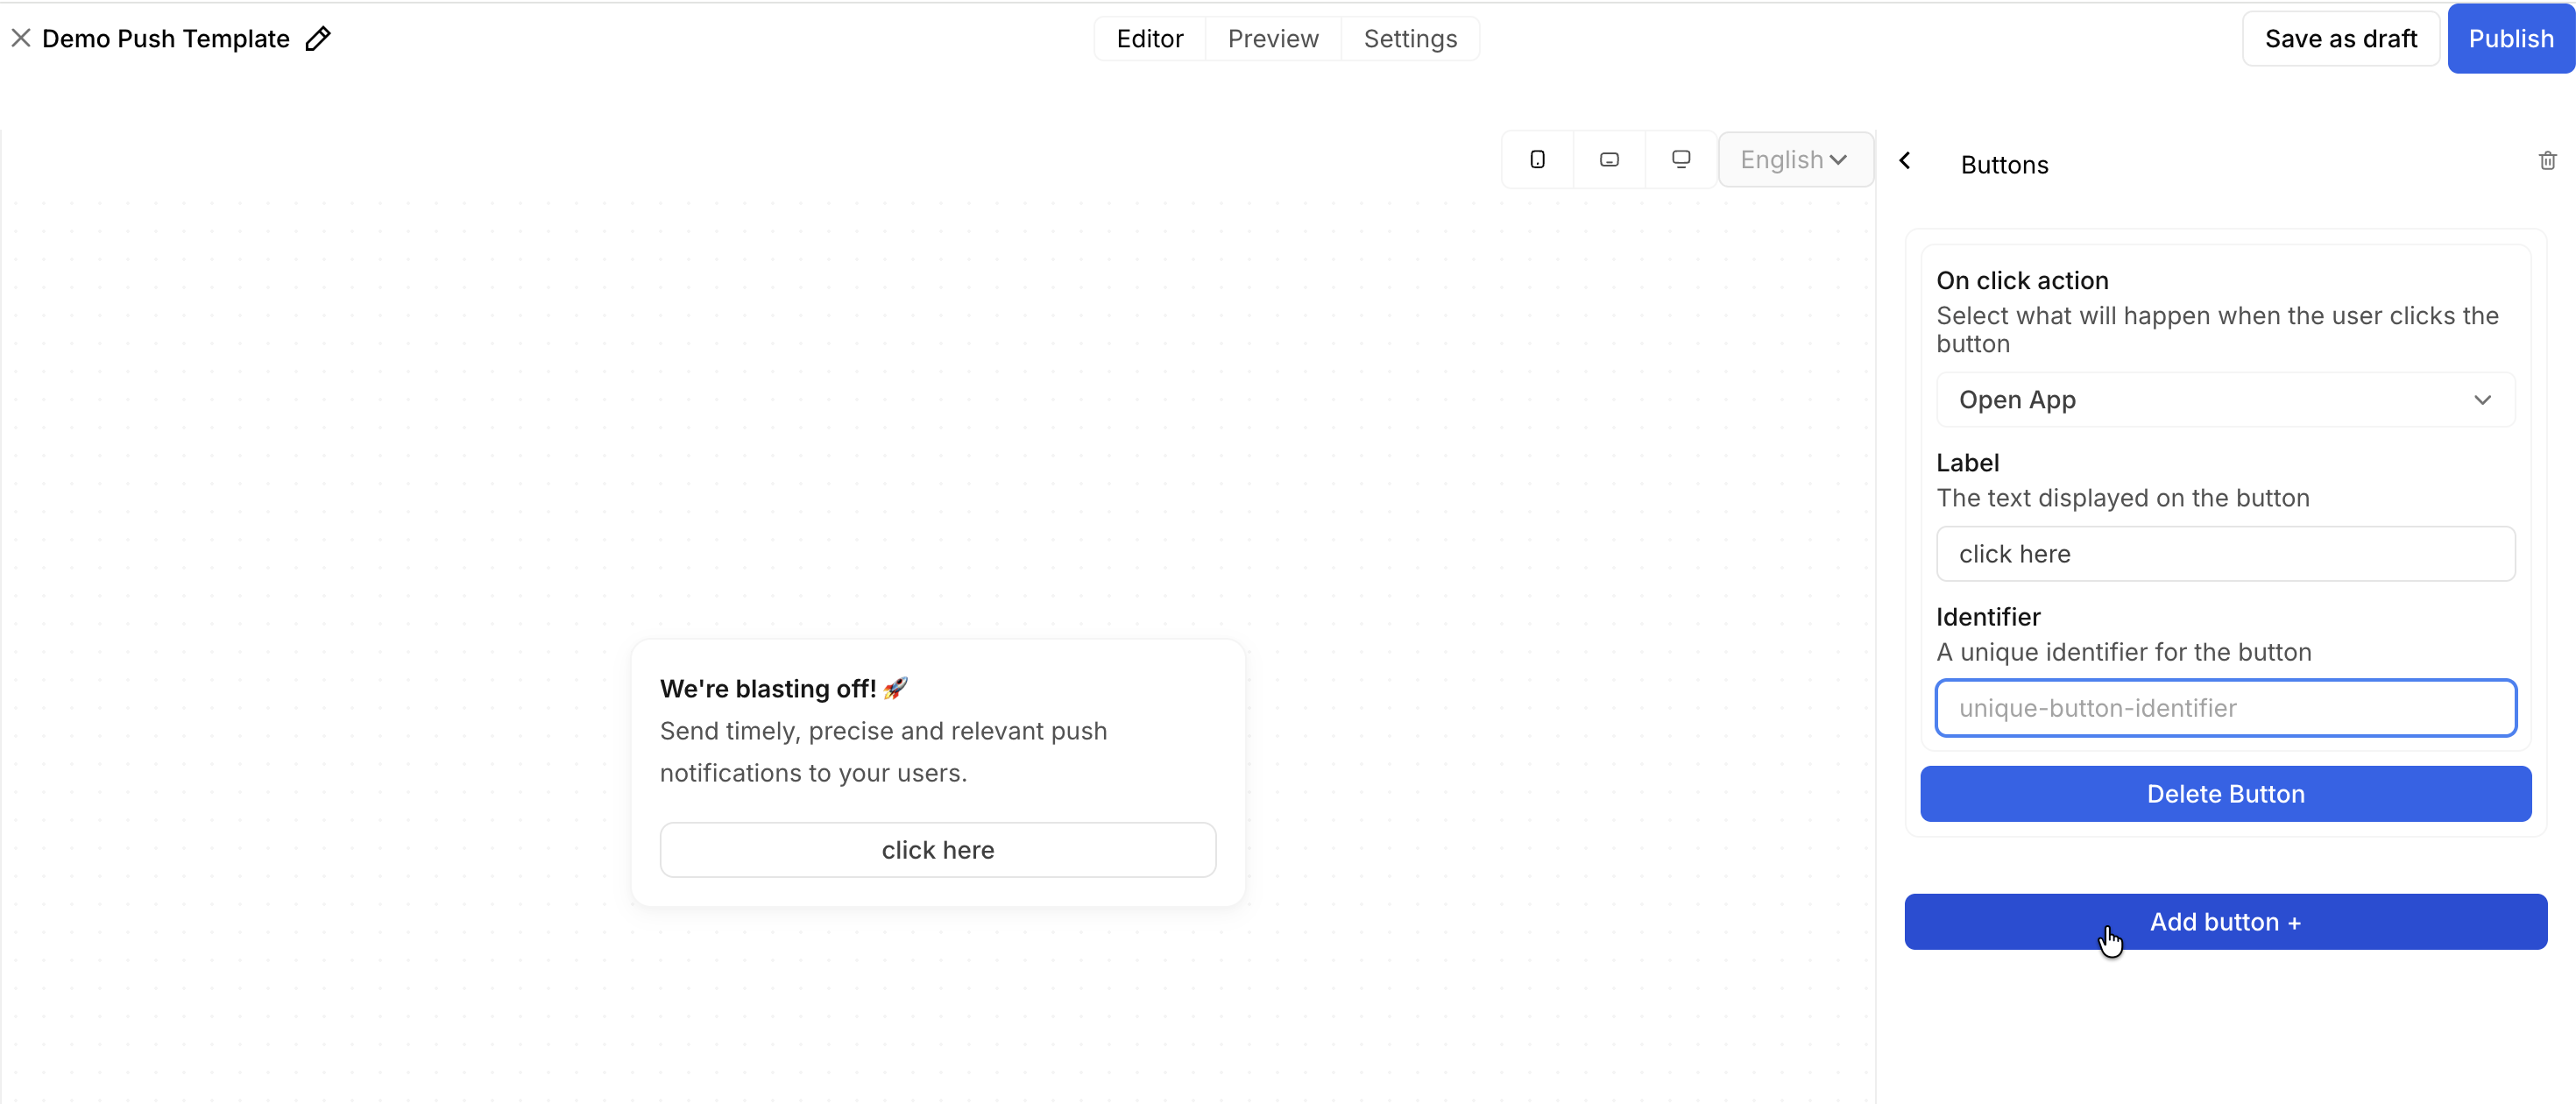Click the trash icon in Buttons panel
The height and width of the screenshot is (1104, 2576).
(x=2547, y=160)
